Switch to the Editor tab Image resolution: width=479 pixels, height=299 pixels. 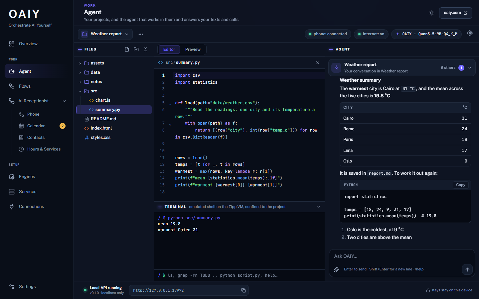[x=169, y=50]
